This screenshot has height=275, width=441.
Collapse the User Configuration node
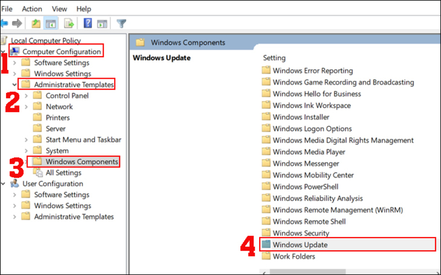click(x=3, y=184)
